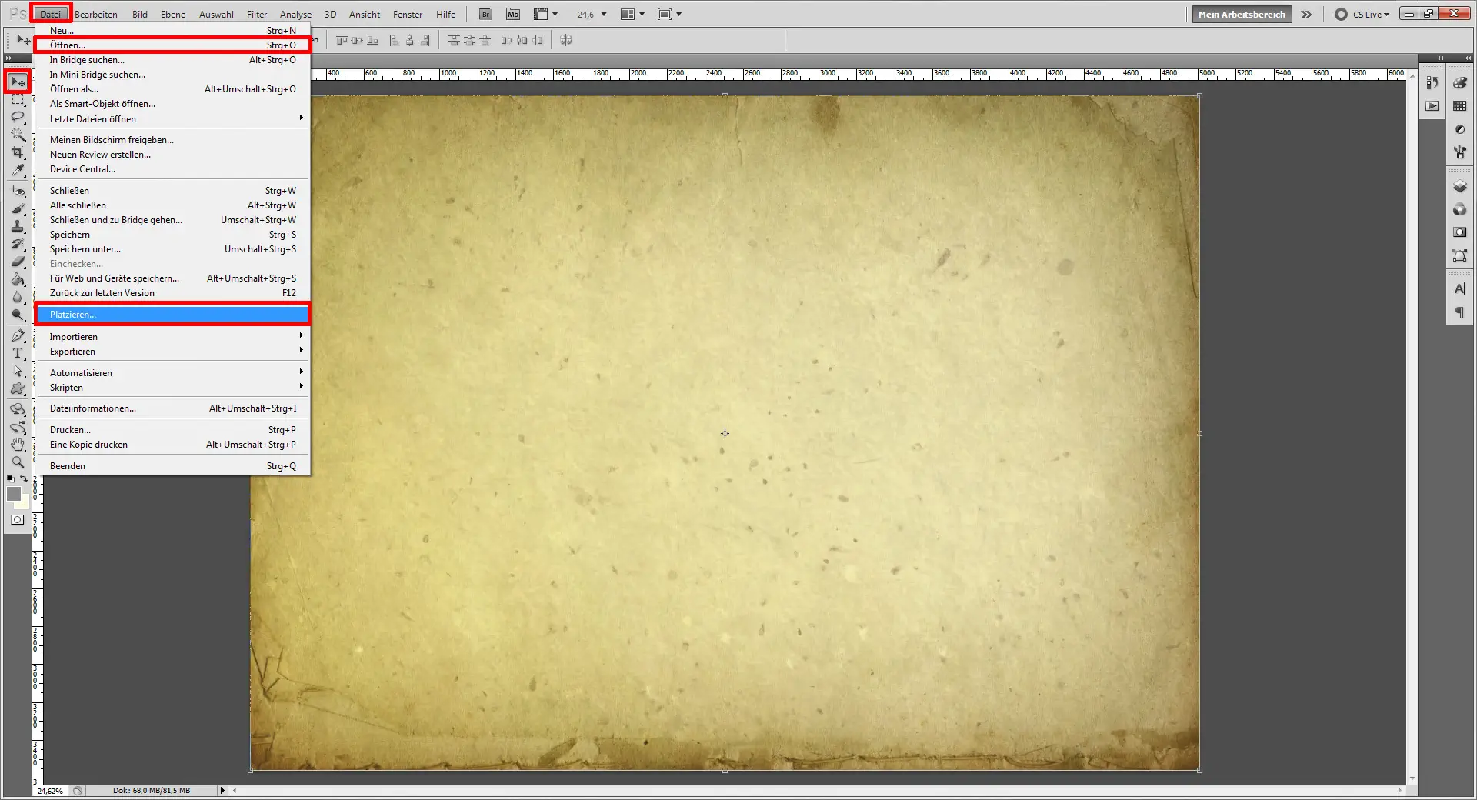Open Mini Bridge with Mb icon
Image resolution: width=1477 pixels, height=800 pixels.
pos(513,14)
